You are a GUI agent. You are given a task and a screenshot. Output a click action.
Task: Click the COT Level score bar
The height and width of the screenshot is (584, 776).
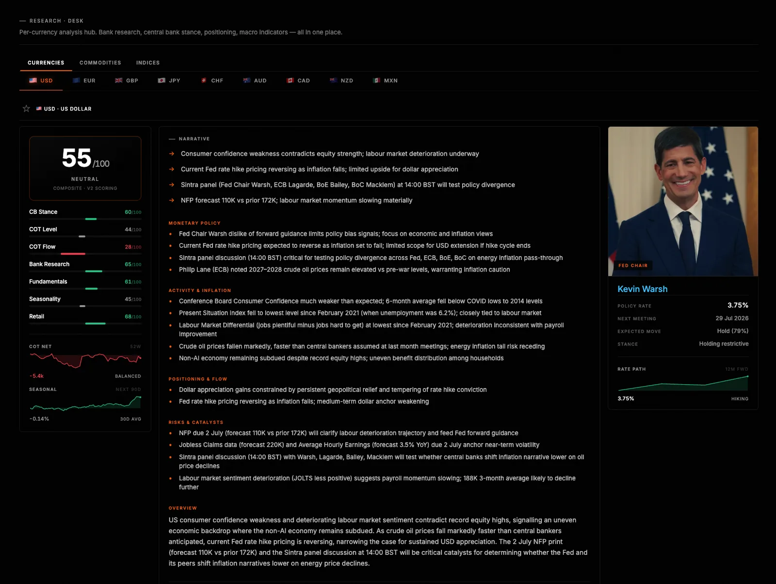coord(85,237)
